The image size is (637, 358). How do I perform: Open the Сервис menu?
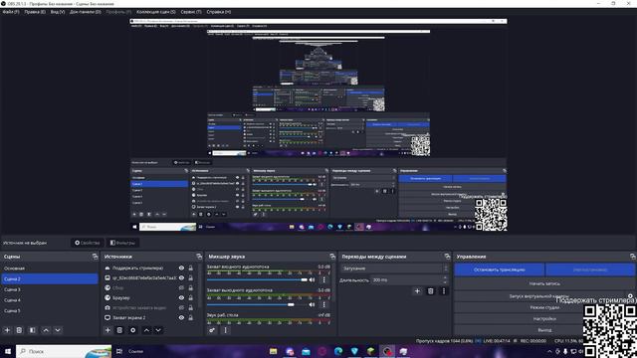pos(191,12)
